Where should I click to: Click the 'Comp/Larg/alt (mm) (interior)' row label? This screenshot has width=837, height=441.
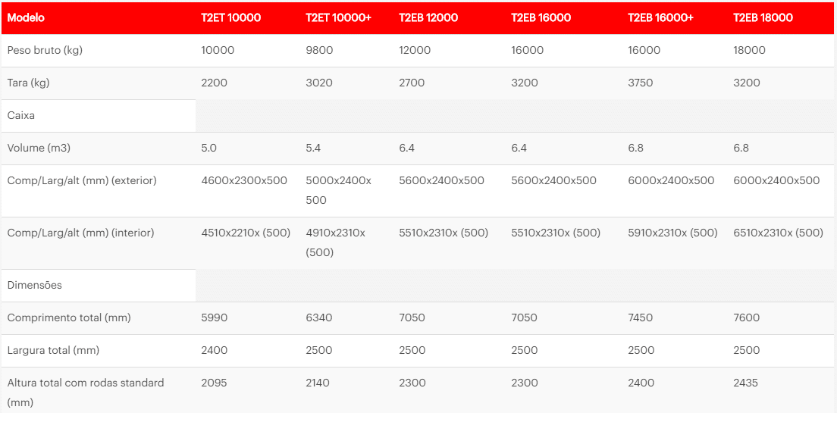click(80, 233)
